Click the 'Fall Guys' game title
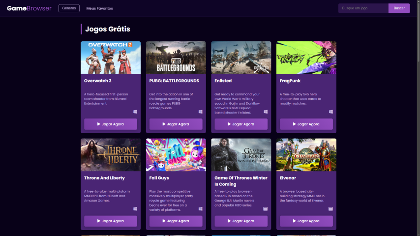420x236 pixels. pos(159,178)
